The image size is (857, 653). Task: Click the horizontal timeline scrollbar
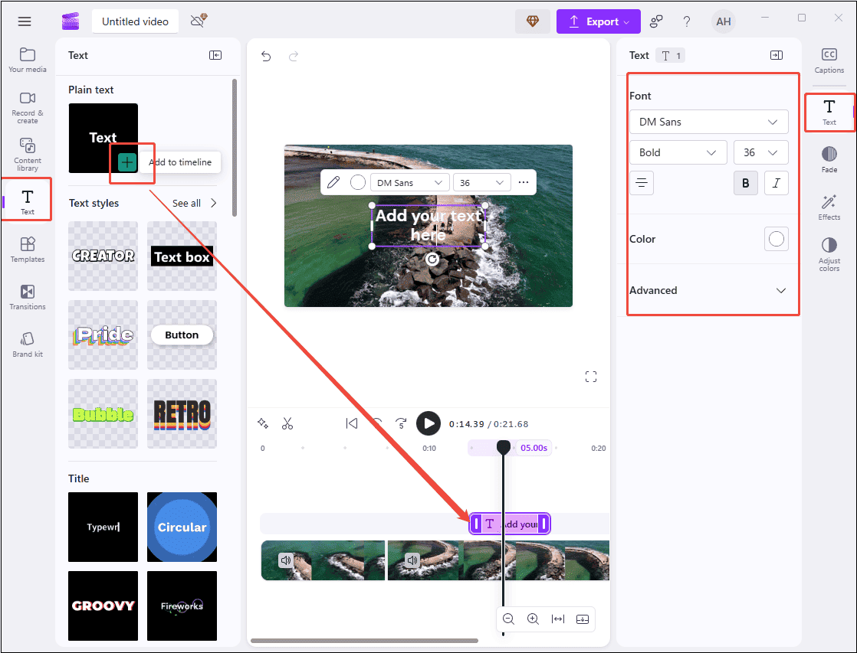tap(365, 641)
